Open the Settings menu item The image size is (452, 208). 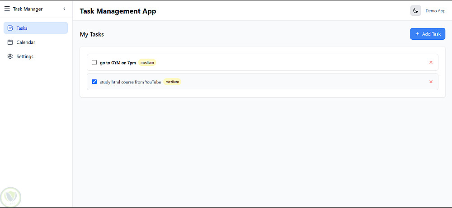[x=25, y=56]
